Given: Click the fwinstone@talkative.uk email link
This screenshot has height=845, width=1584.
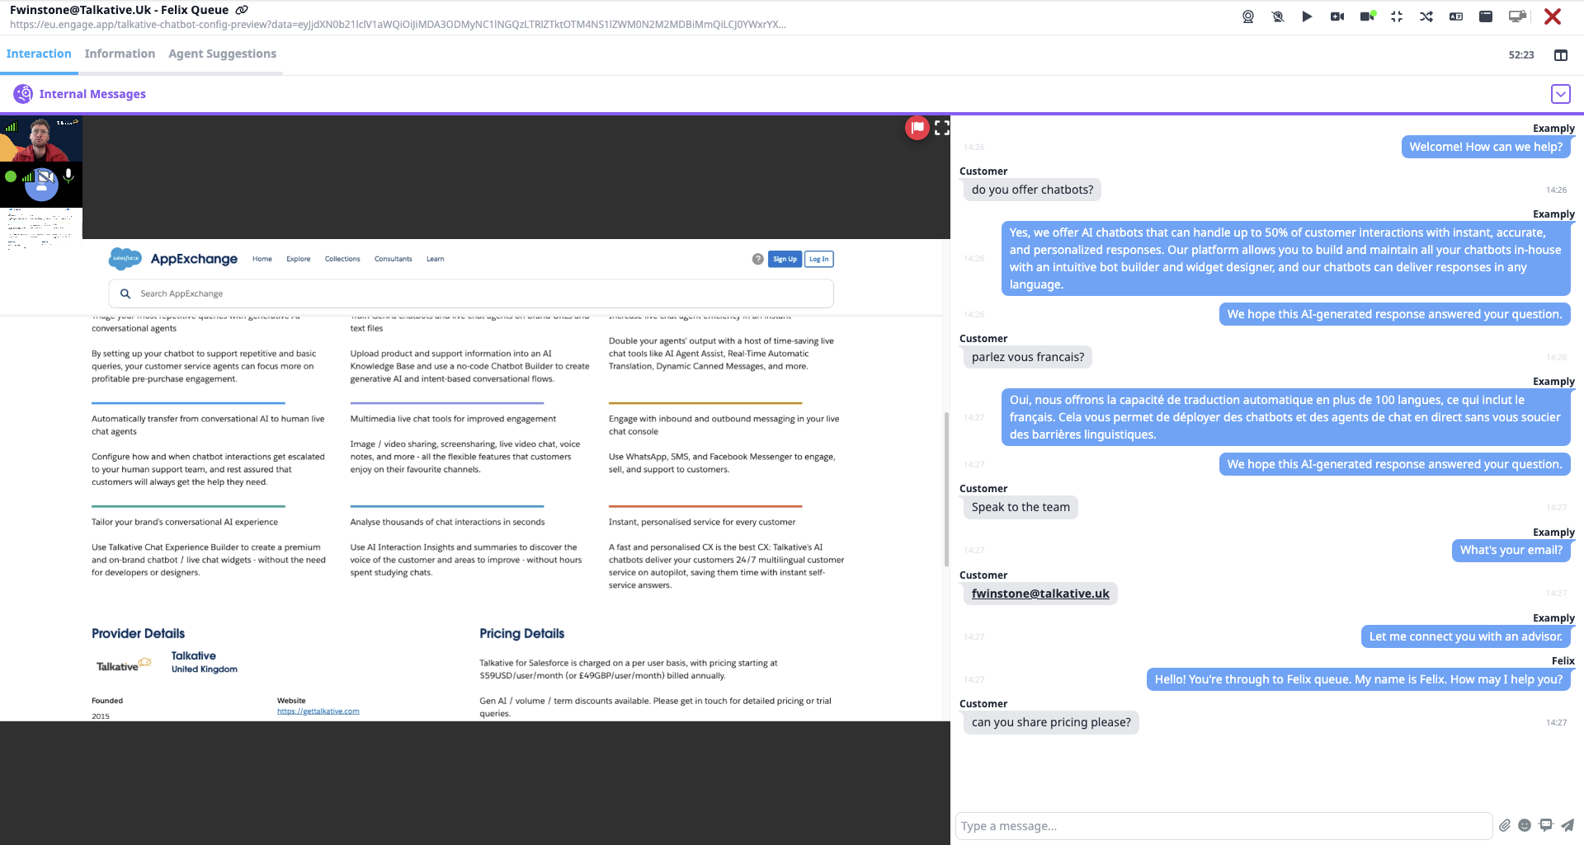Looking at the screenshot, I should [1040, 594].
